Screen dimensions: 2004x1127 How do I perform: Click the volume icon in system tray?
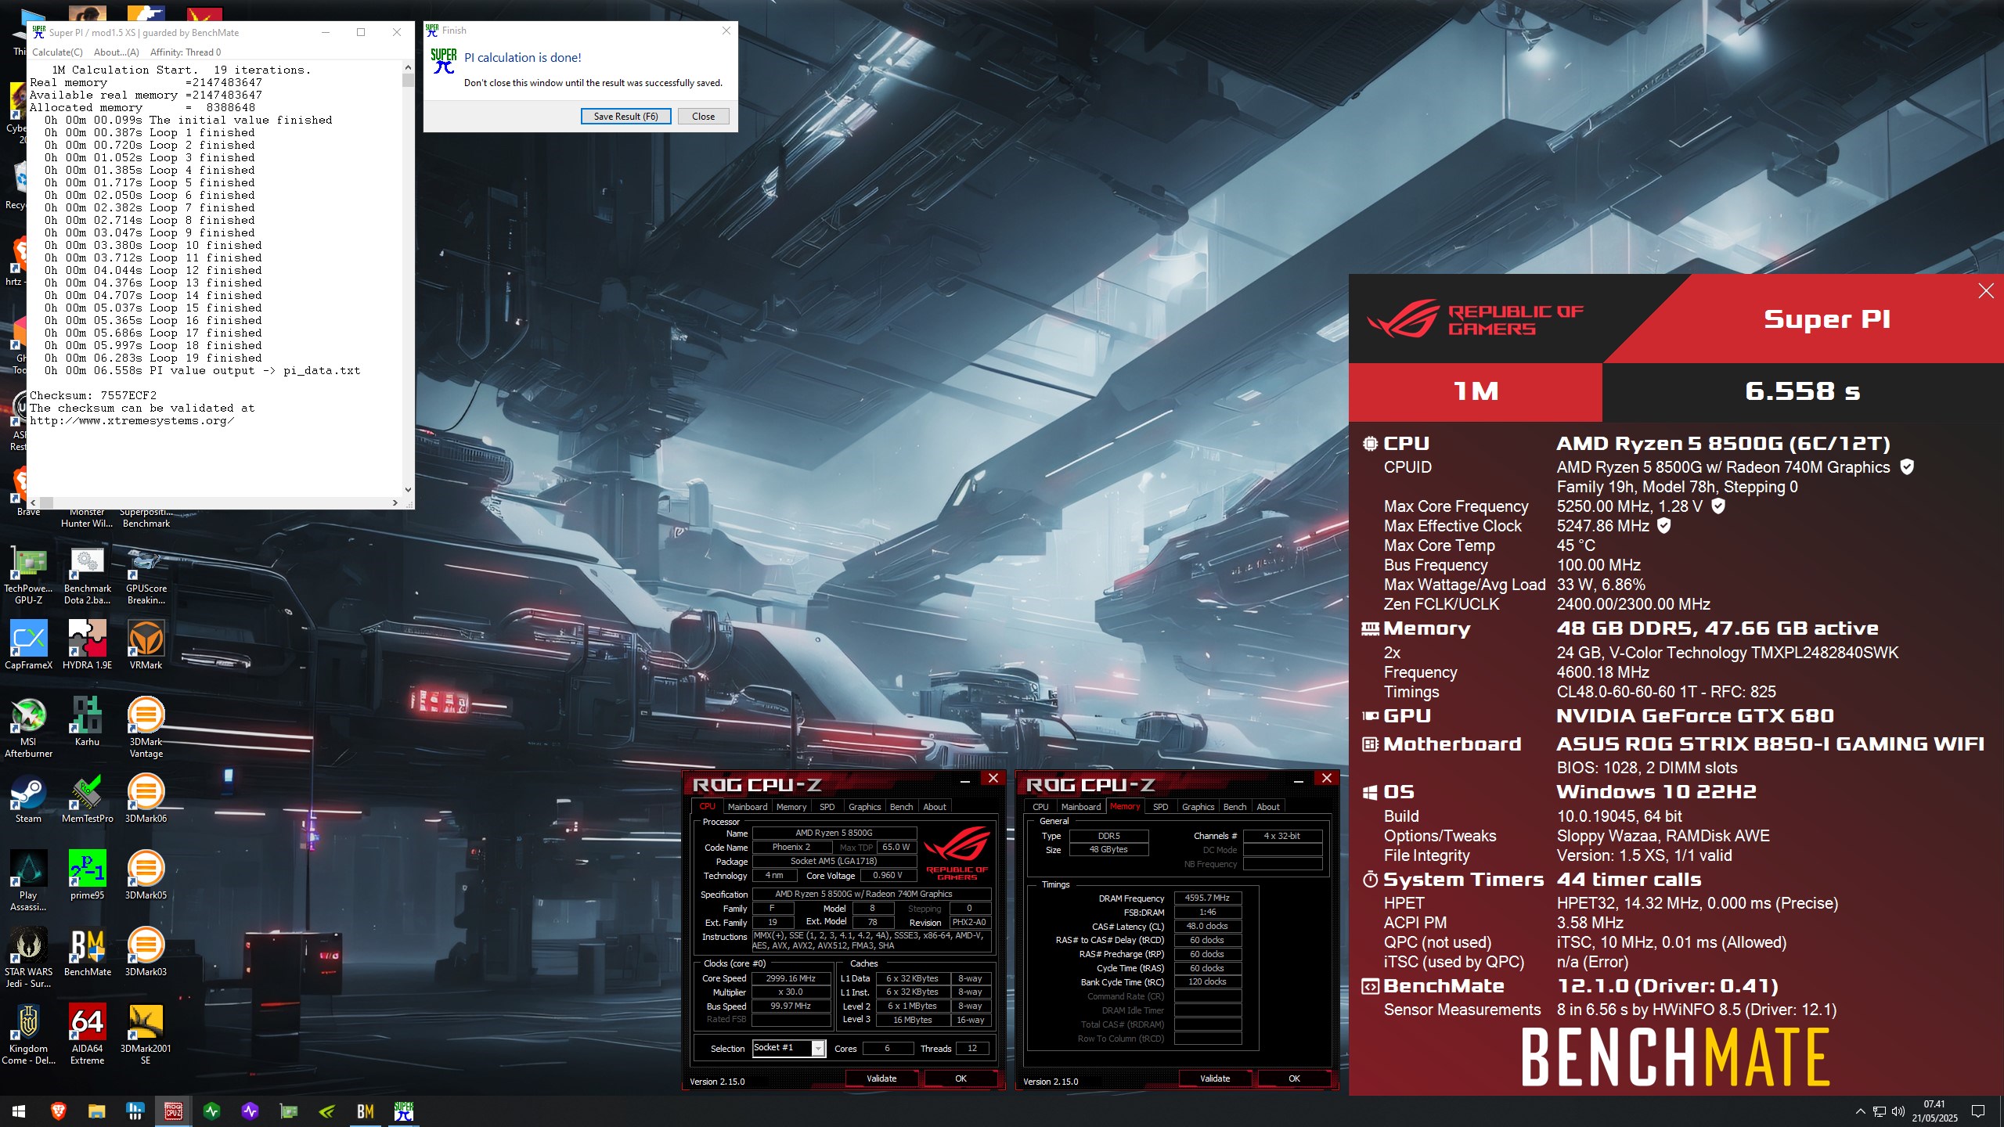[1898, 1111]
